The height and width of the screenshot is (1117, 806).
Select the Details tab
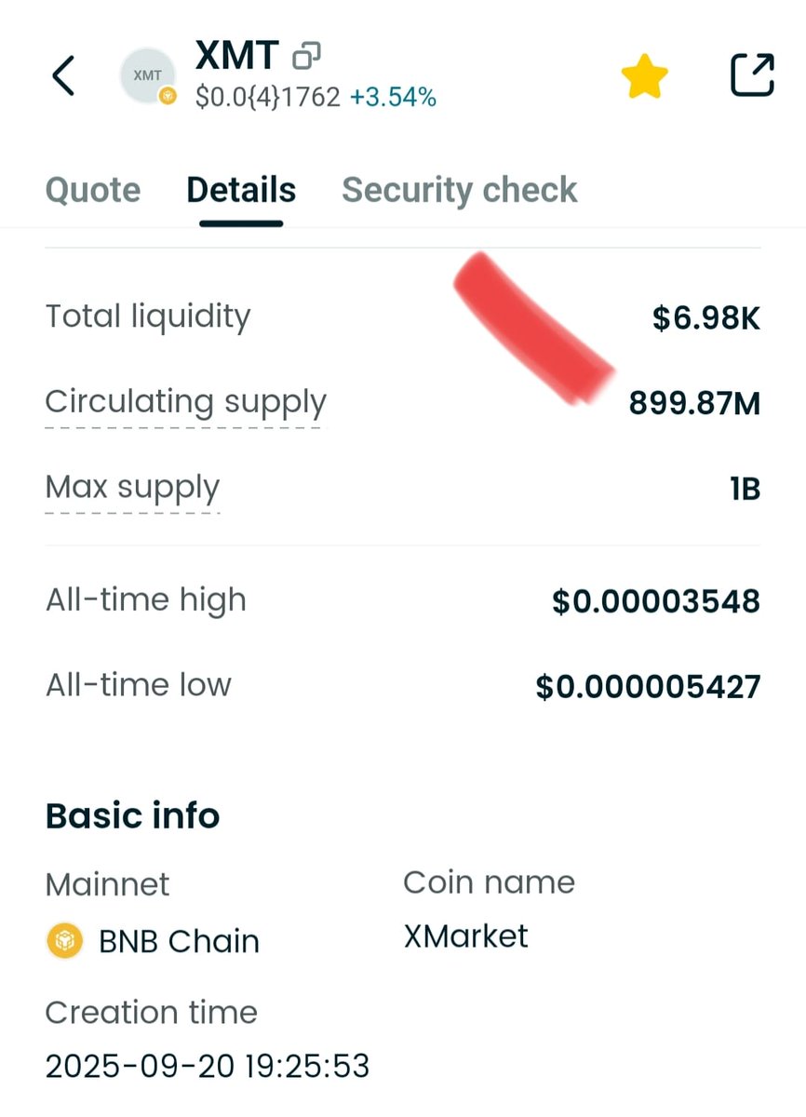click(241, 190)
